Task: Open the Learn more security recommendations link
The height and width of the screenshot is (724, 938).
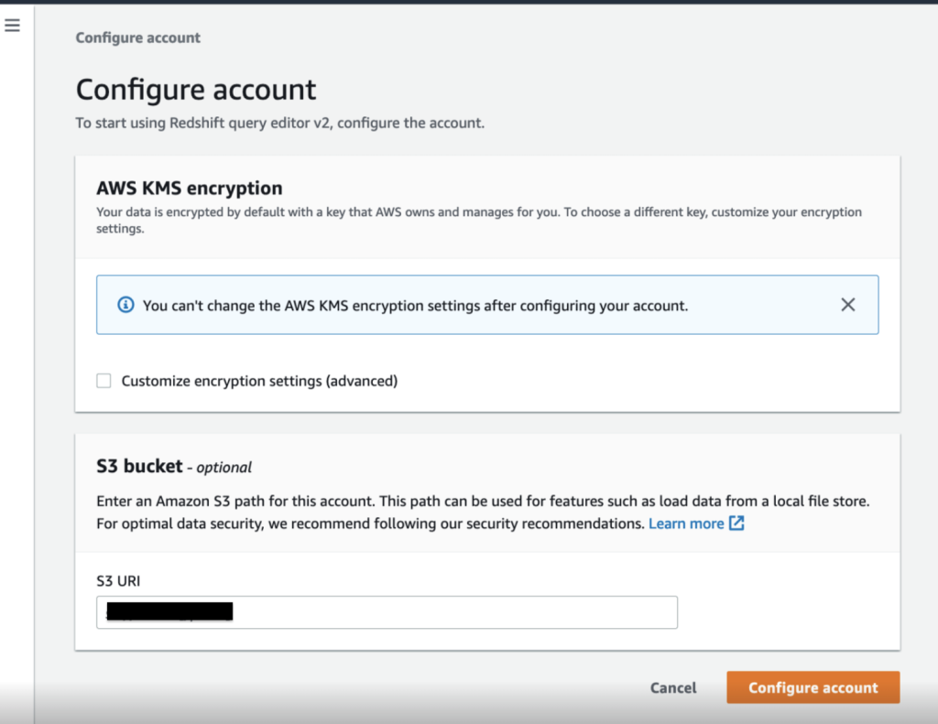Action: pyautogui.click(x=685, y=523)
